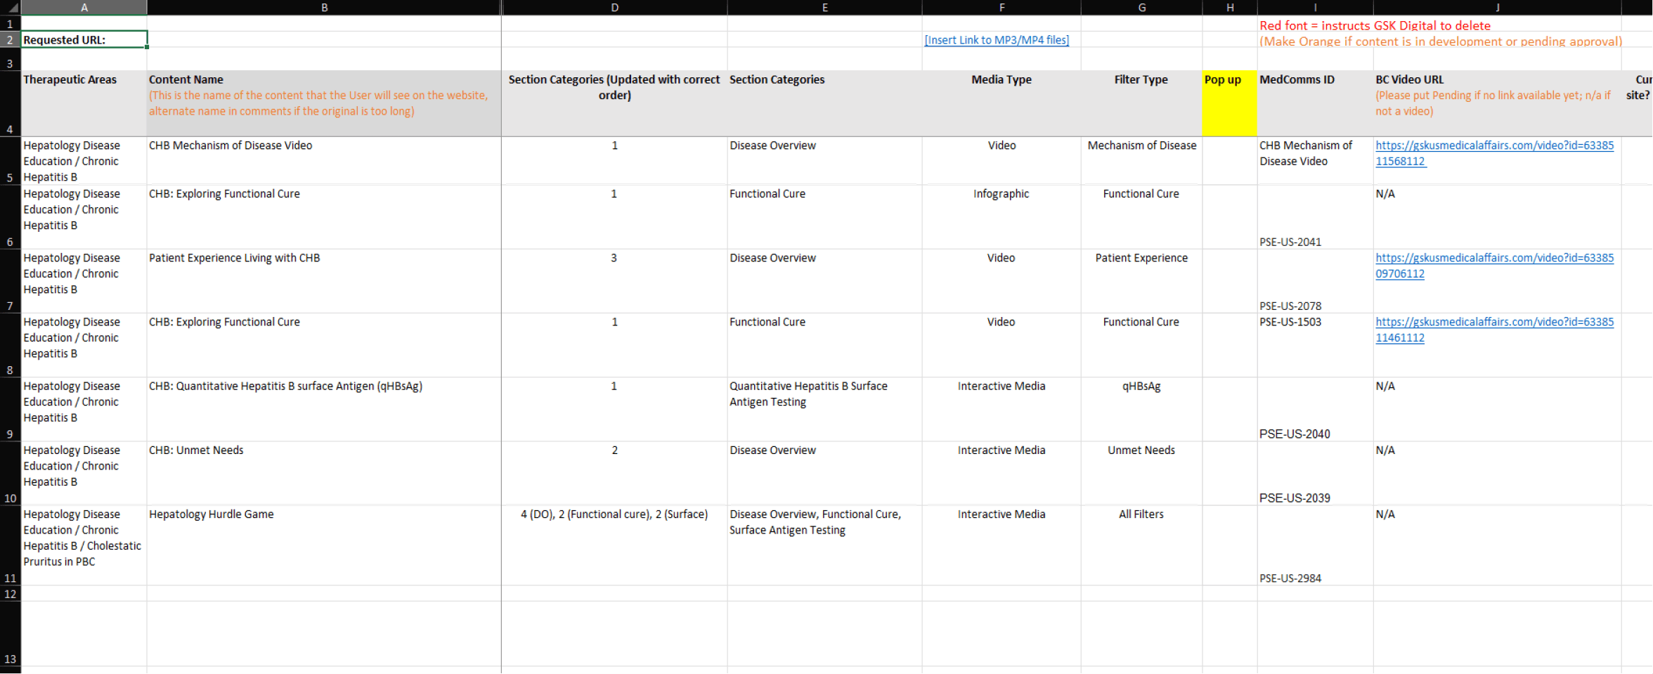Click the 'Mechanism of Disease' filter type cell
Image resolution: width=1653 pixels, height=674 pixels.
(x=1141, y=161)
